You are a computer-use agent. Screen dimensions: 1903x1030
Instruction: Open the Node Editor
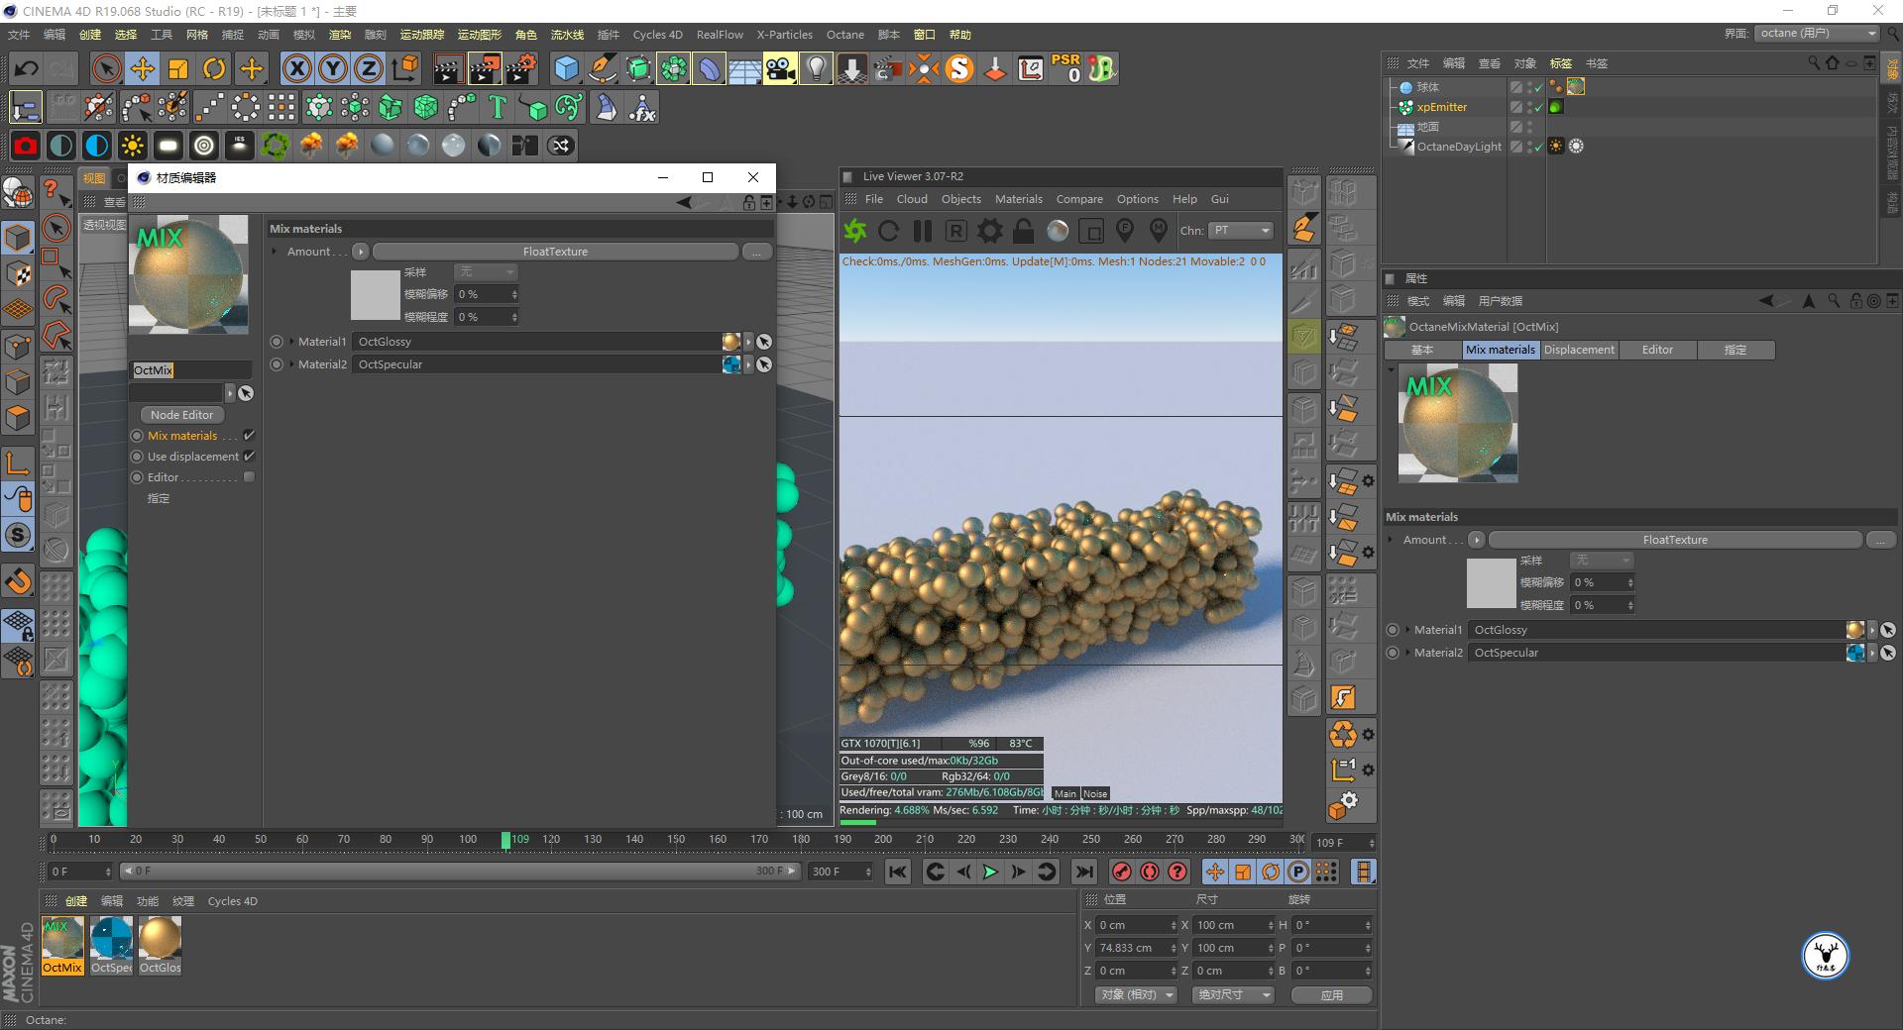point(180,414)
